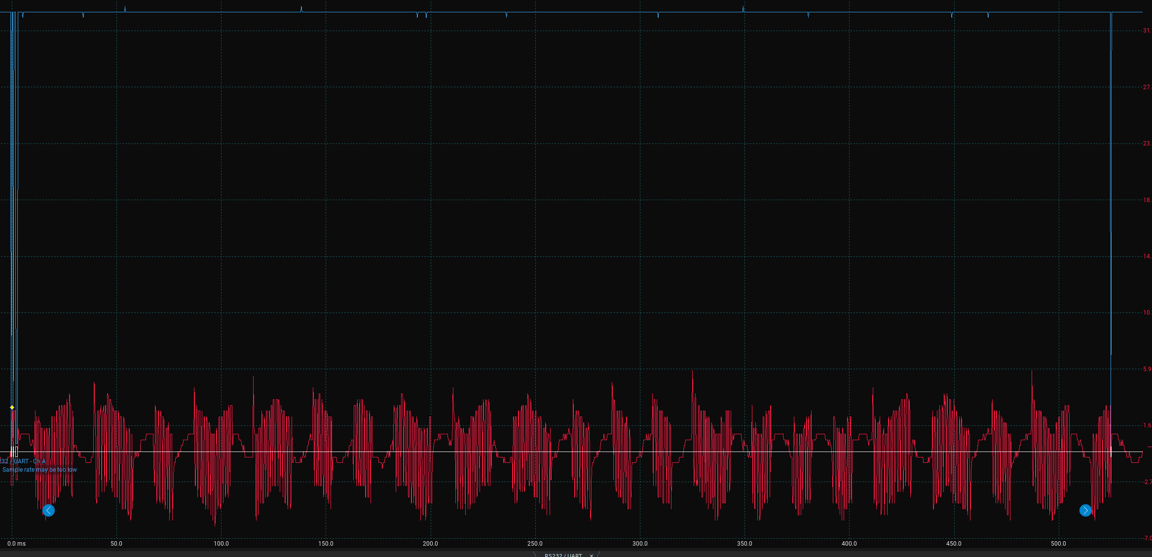Click the blue left-arrow navigation button
The height and width of the screenshot is (557, 1152).
(x=48, y=510)
